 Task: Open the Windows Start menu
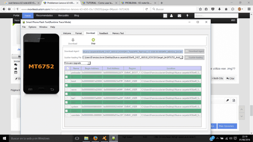(x=4, y=138)
